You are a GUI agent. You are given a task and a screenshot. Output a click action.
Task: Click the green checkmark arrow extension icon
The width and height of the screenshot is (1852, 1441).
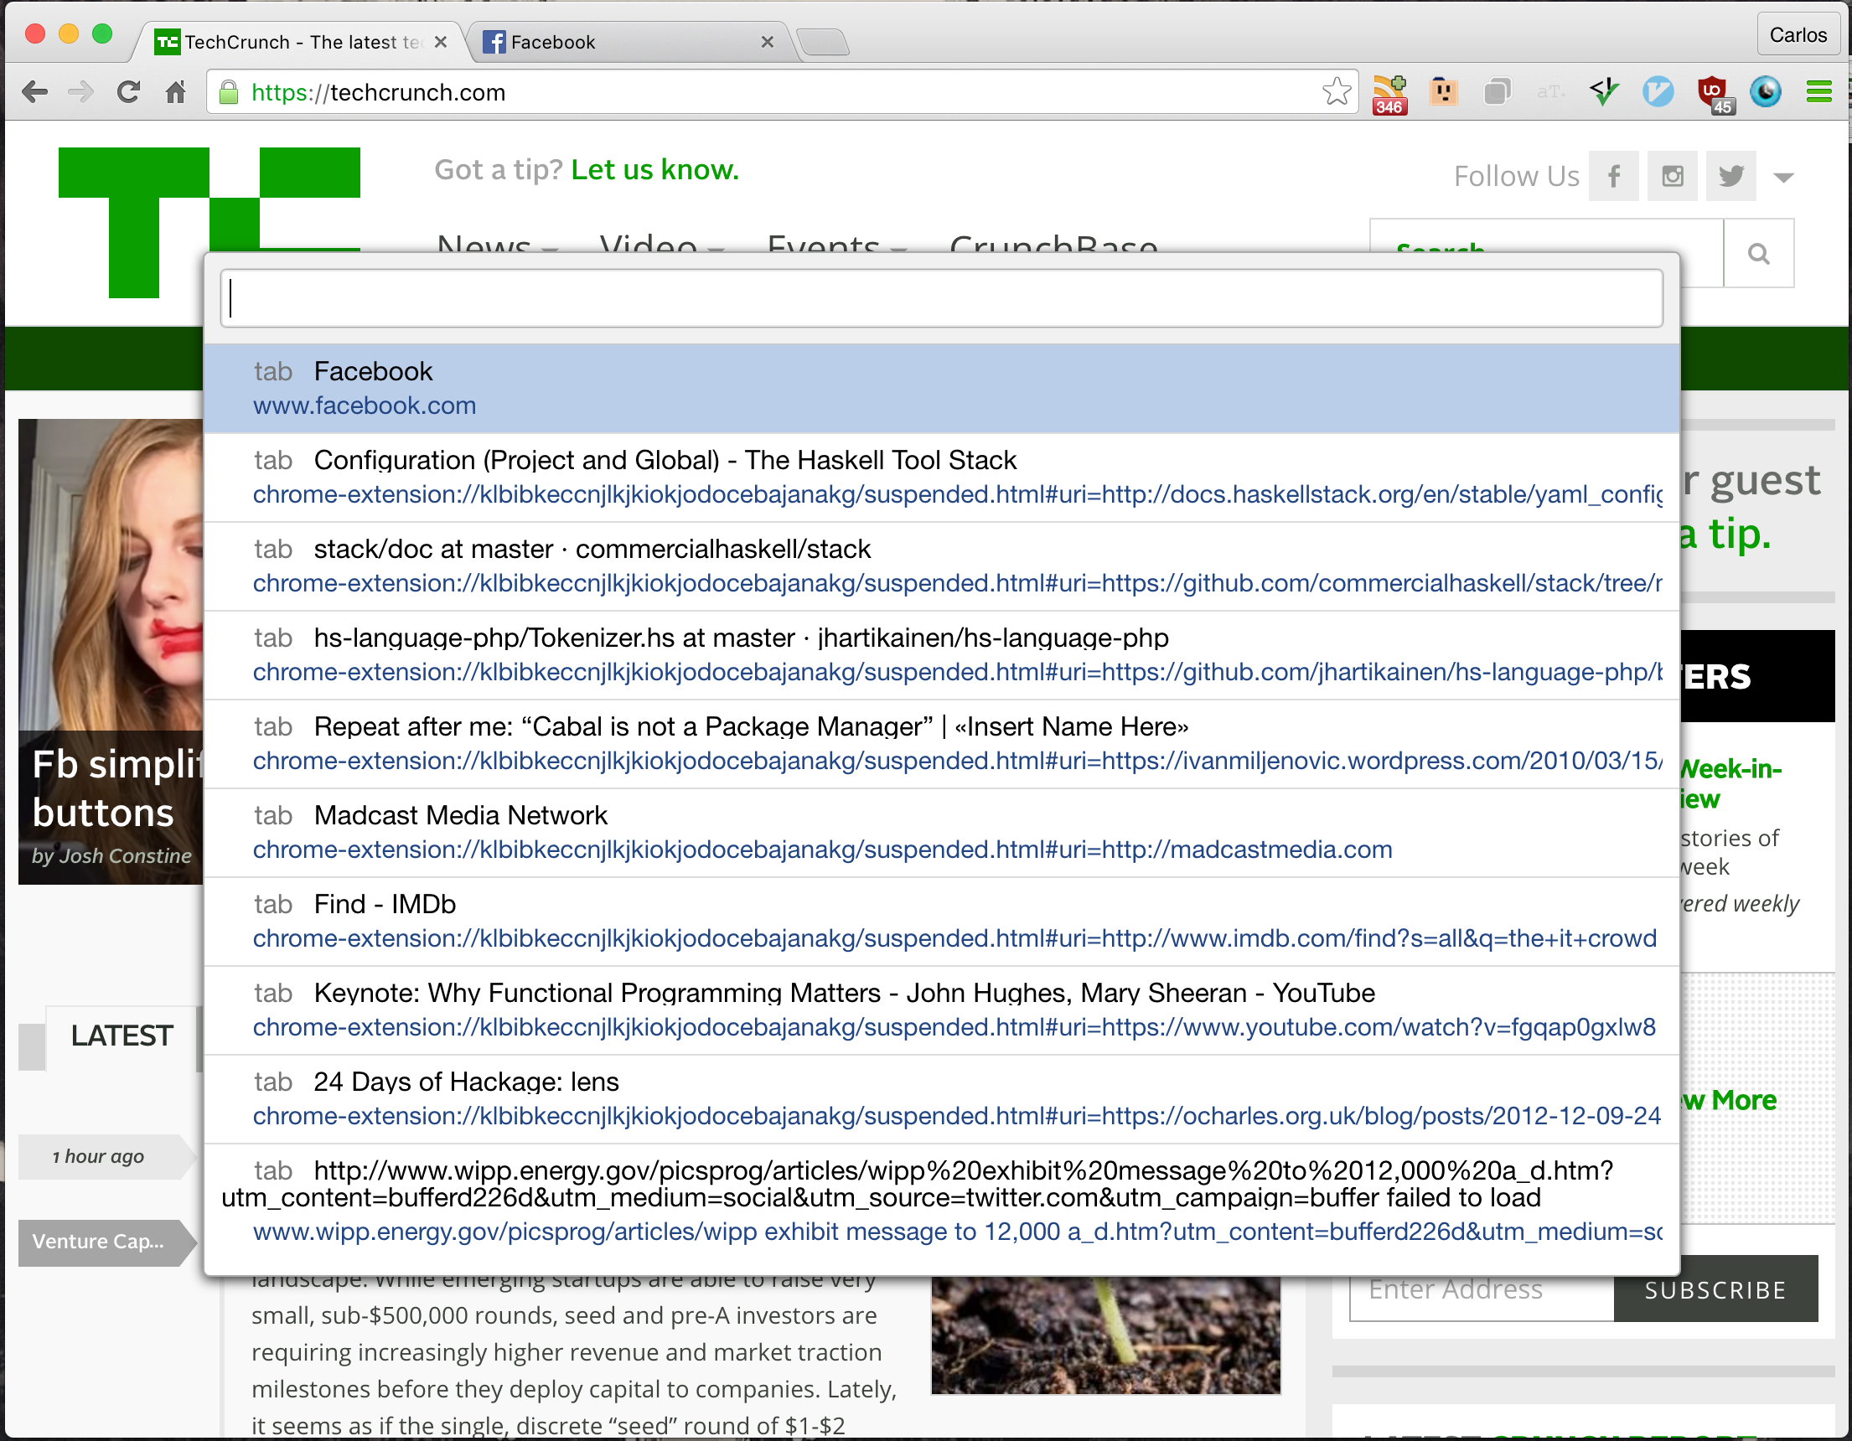click(1605, 91)
